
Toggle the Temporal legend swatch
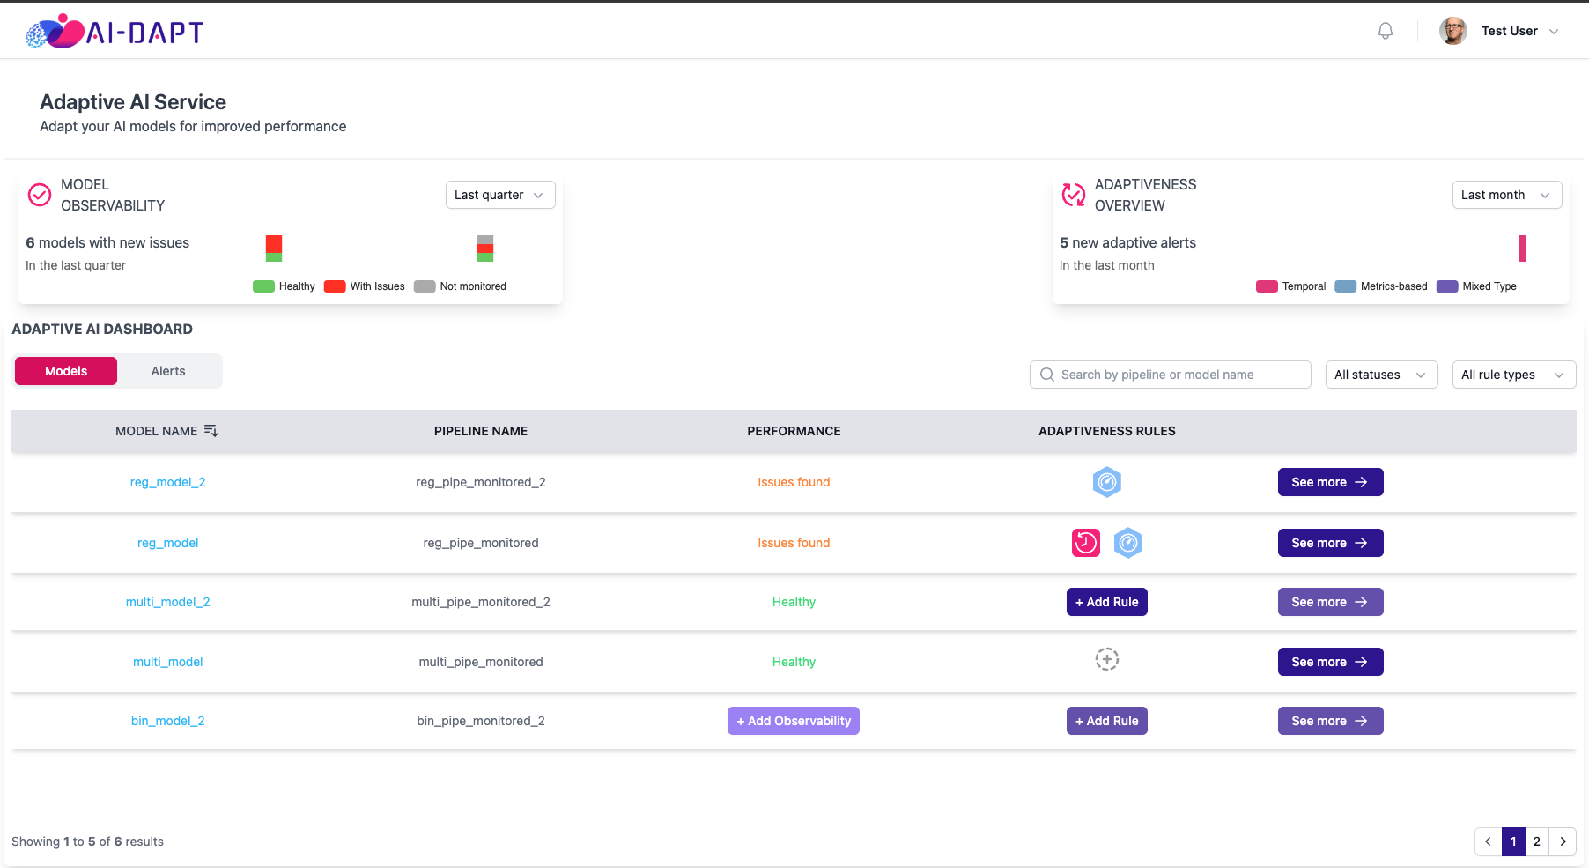[x=1267, y=286]
